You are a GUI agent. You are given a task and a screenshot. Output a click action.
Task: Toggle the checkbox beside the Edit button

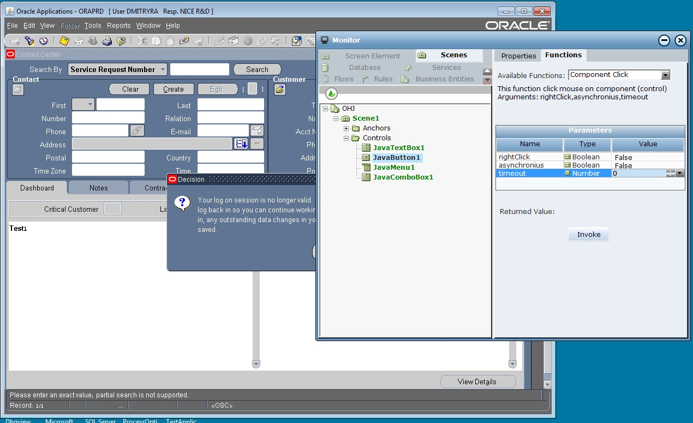coord(252,89)
